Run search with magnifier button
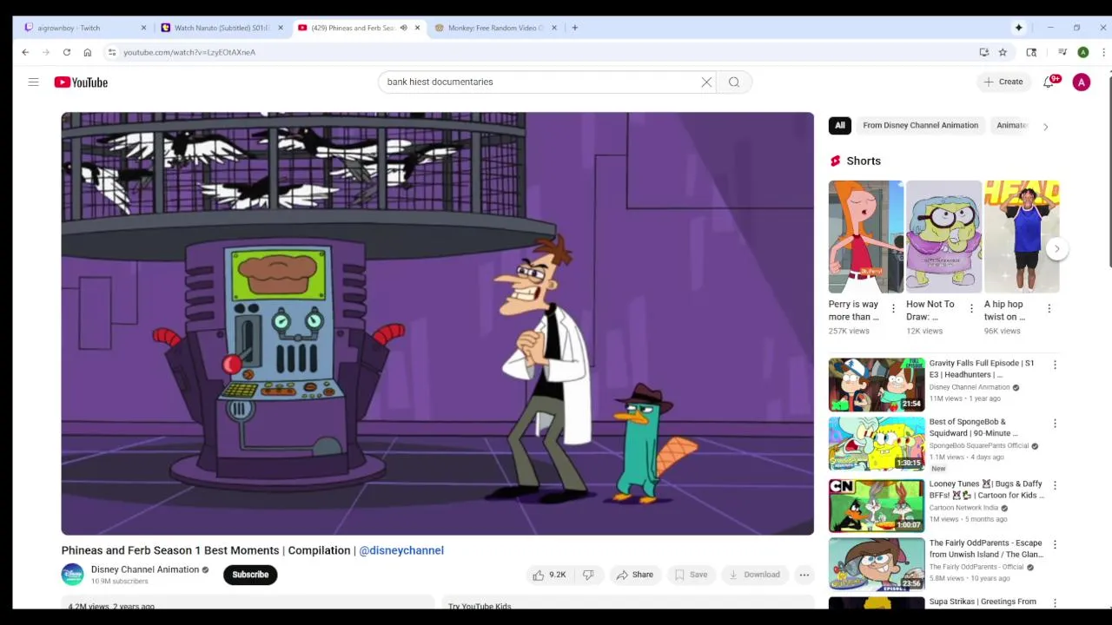The width and height of the screenshot is (1112, 625). pos(734,82)
